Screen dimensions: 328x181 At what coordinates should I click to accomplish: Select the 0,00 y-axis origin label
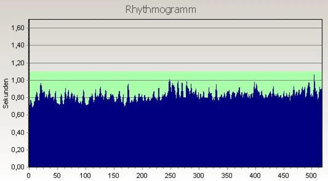[x=18, y=167]
